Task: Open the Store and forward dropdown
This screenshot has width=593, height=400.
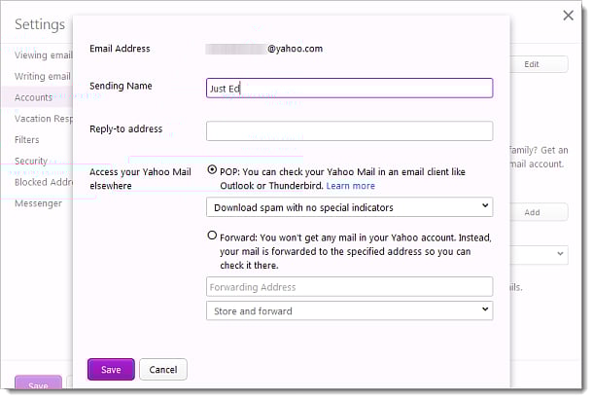Action: [349, 310]
